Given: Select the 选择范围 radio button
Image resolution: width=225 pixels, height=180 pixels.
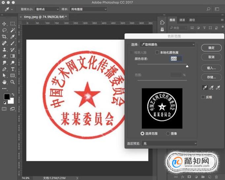Looking at the screenshot, I should (142, 134).
